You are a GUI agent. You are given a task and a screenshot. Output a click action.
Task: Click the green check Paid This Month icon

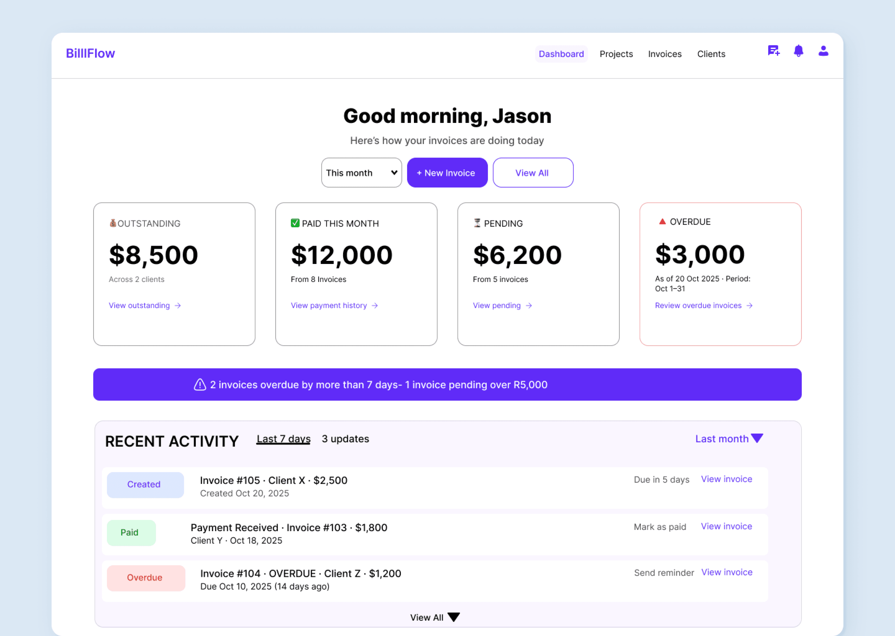click(x=295, y=223)
